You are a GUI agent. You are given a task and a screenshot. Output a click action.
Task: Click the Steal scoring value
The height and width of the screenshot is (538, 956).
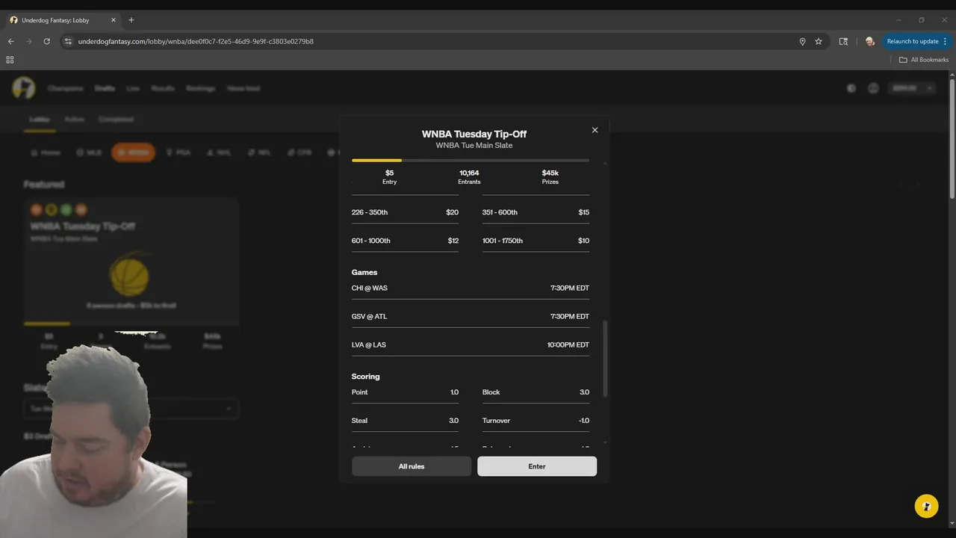[x=453, y=421]
